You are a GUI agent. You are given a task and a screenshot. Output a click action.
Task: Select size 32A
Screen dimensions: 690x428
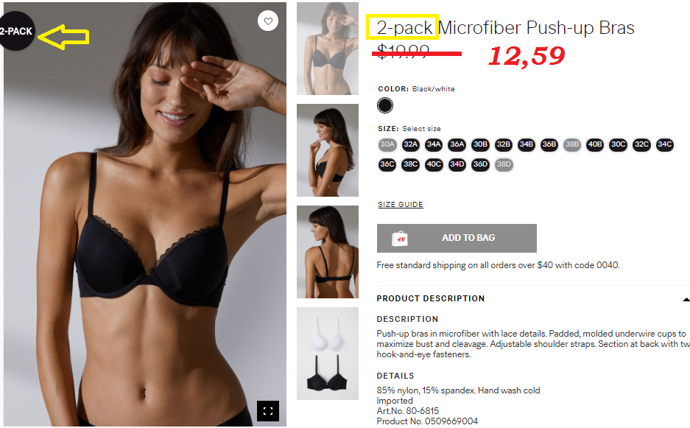(410, 144)
